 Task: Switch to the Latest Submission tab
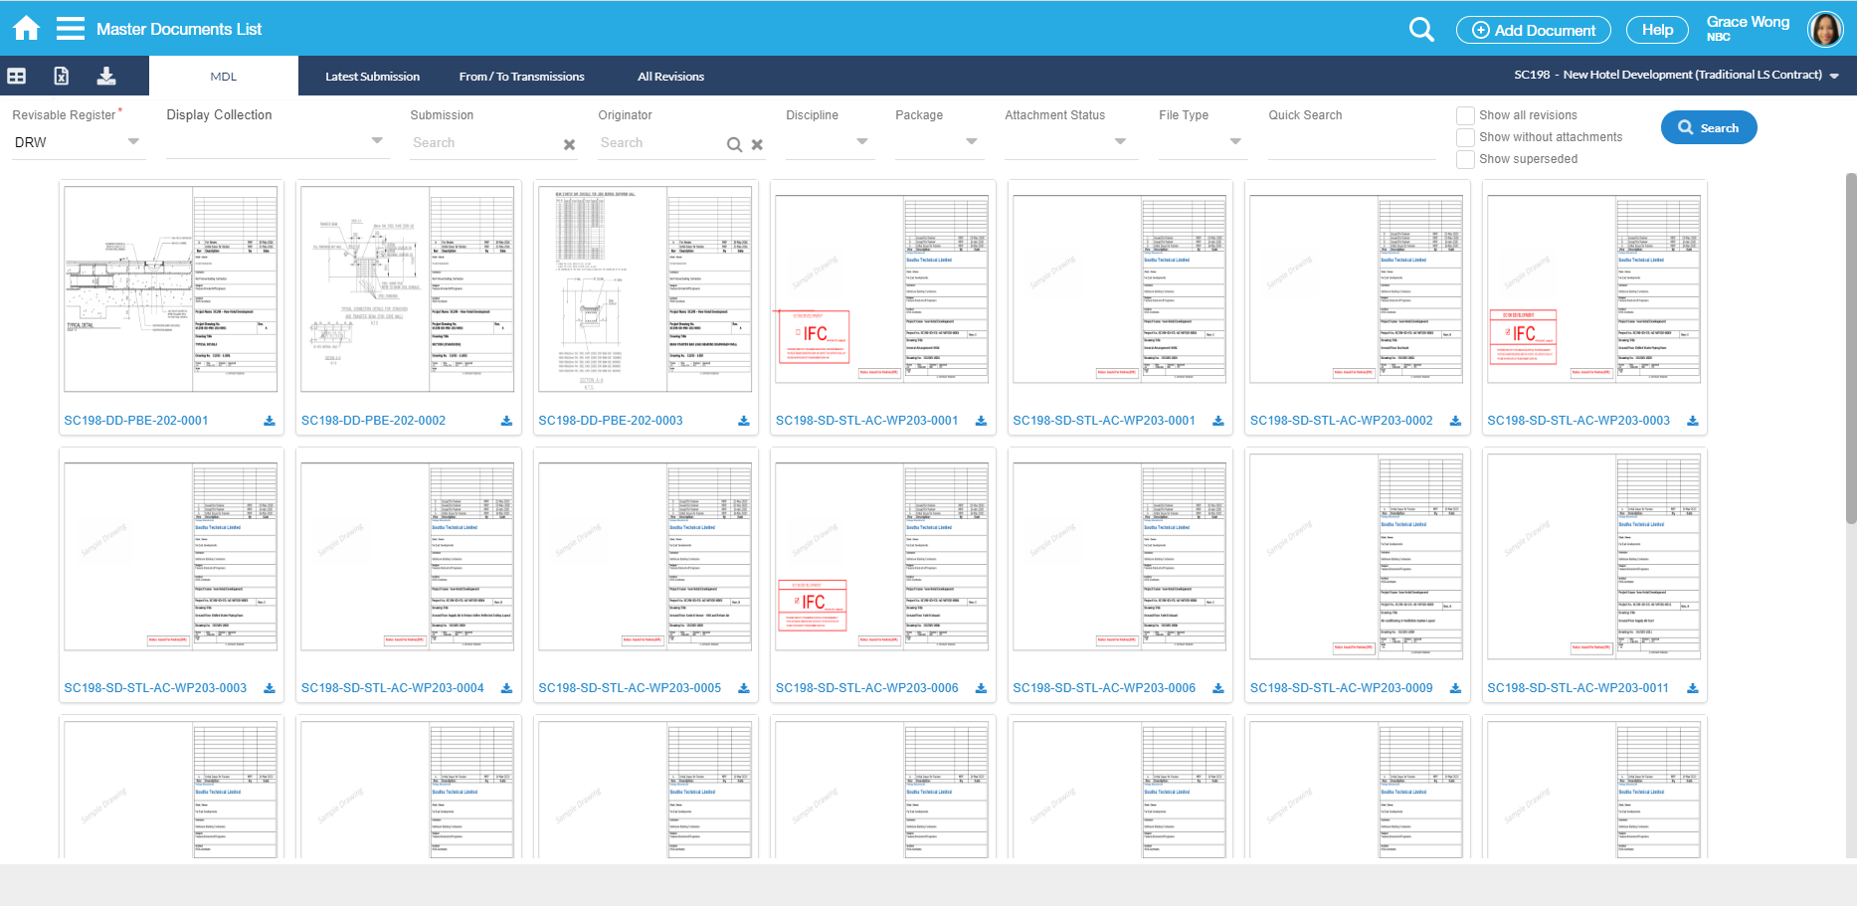click(372, 76)
